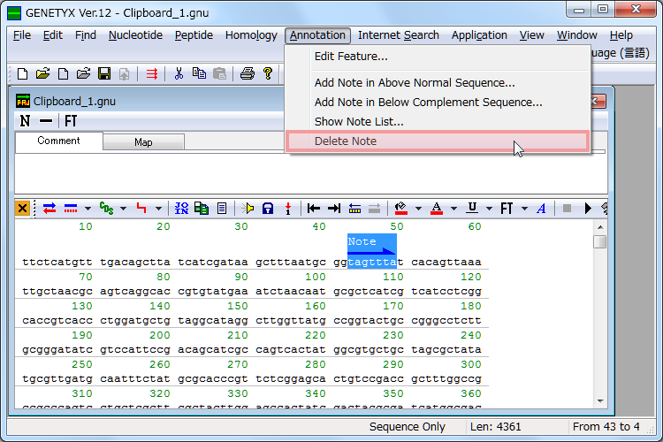Click scroll down arrow of sequence view
Image resolution: width=663 pixels, height=442 pixels.
(600, 401)
